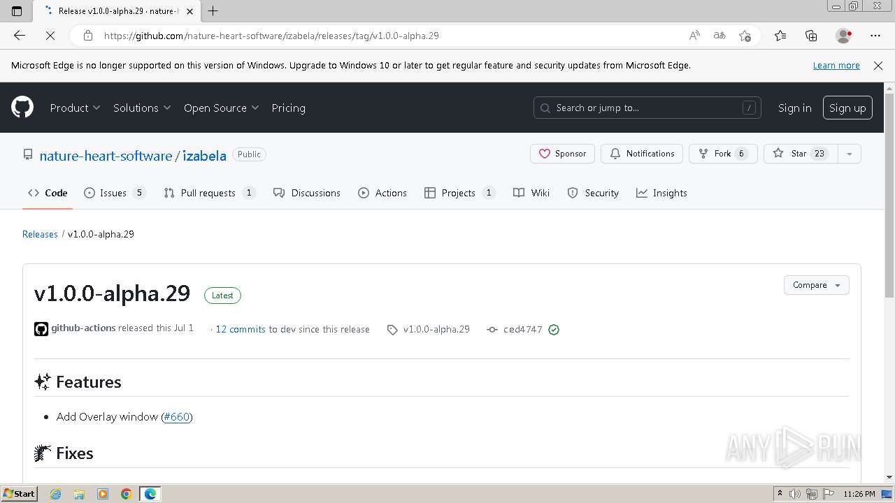
Task: Click the Sign in link
Action: (794, 108)
